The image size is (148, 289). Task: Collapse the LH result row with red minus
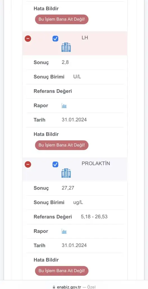[x=28, y=38]
